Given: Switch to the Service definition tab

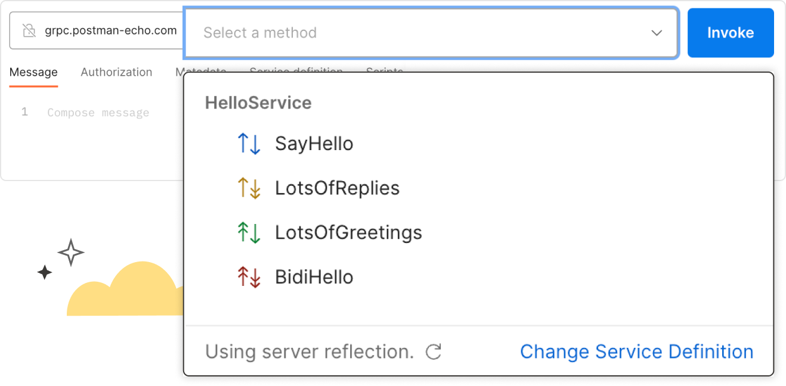Looking at the screenshot, I should point(296,71).
